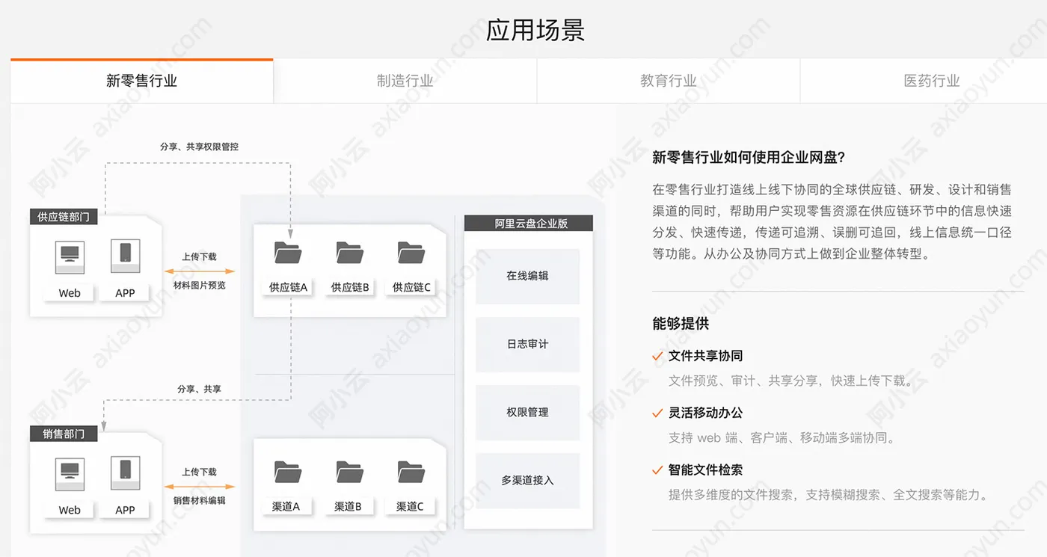The image size is (1047, 557).
Task: Click the checkmark beside 智能文件检索
Action: (x=658, y=471)
